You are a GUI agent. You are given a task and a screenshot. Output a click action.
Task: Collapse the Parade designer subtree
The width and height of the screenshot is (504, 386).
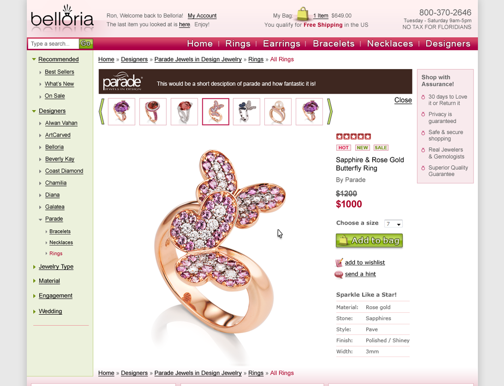coord(40,219)
